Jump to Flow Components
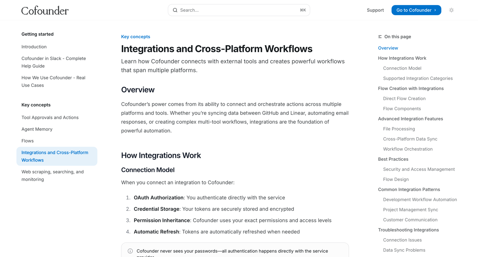The width and height of the screenshot is (478, 257). (402, 109)
